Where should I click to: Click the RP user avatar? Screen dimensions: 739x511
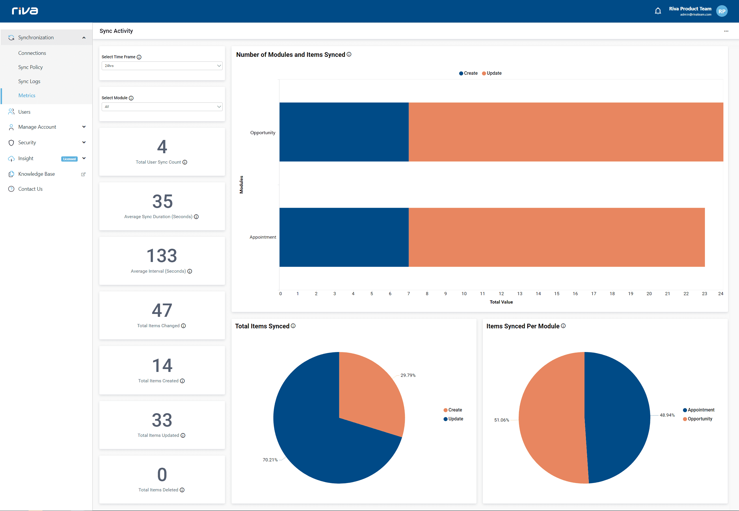click(722, 11)
